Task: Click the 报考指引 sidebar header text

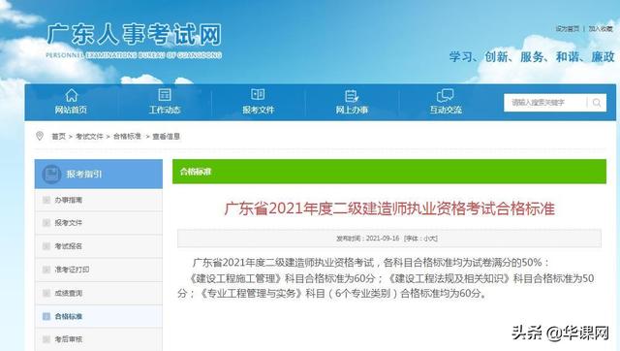Action: click(84, 175)
